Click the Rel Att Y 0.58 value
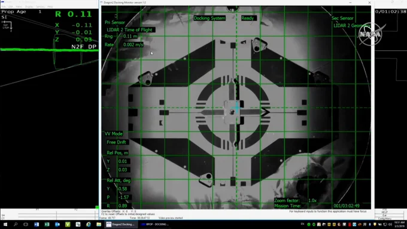 [123, 189]
